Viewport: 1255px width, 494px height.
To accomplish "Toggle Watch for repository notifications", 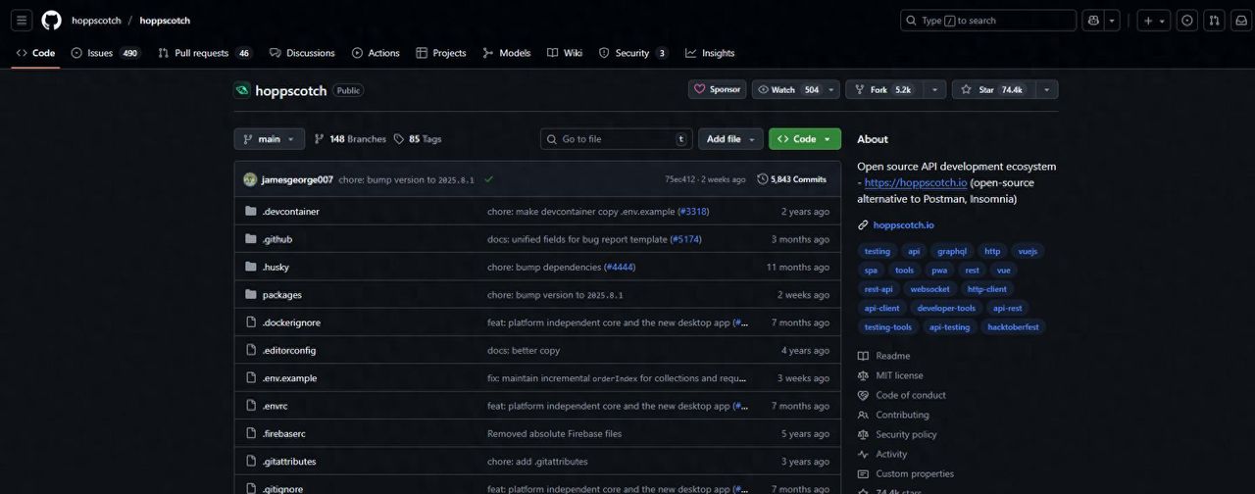I will coord(787,90).
